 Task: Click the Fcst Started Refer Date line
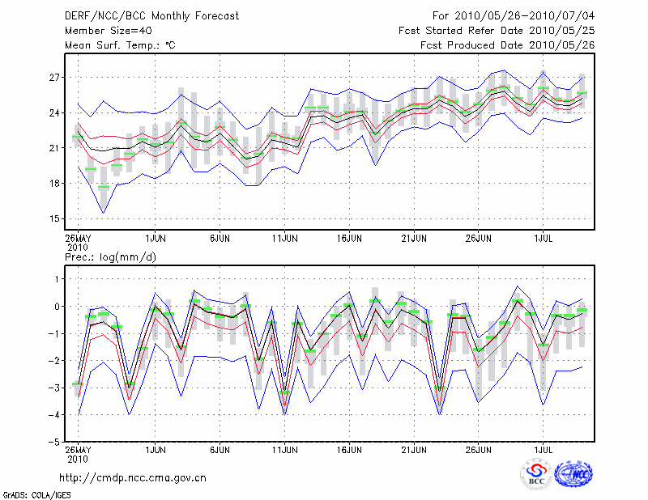pyautogui.click(x=497, y=31)
